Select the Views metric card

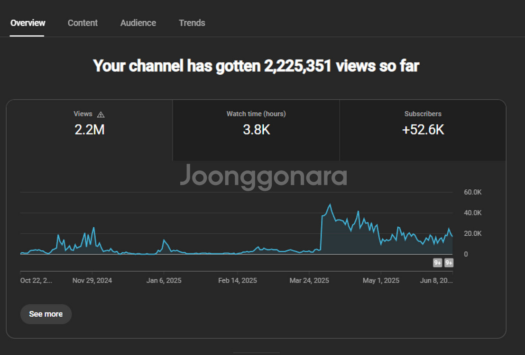pos(90,130)
